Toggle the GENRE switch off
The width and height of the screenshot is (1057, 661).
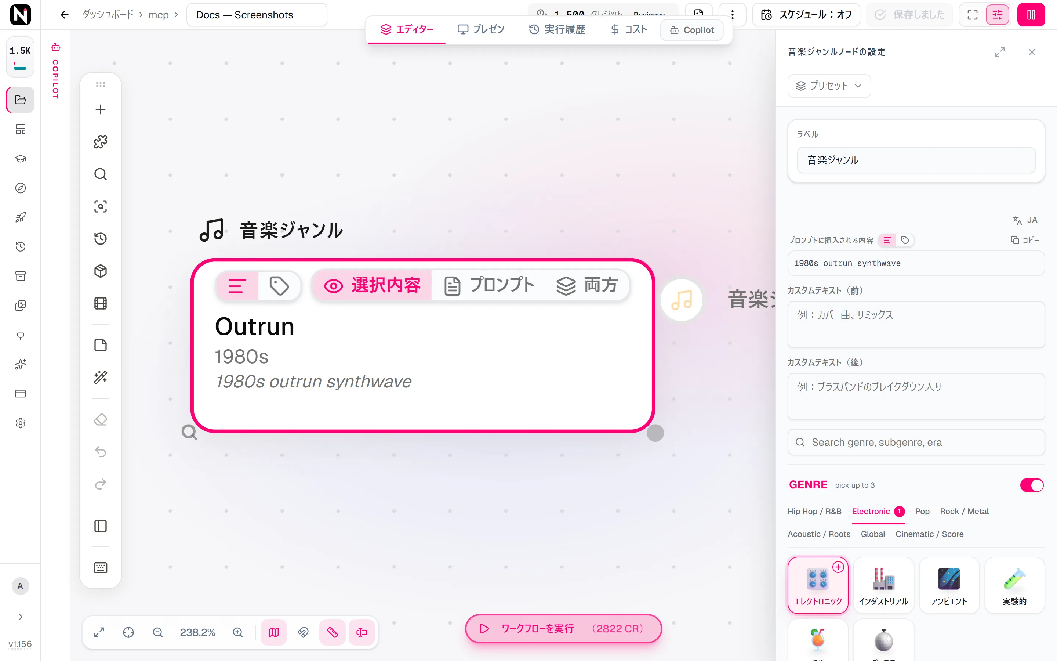point(1032,485)
